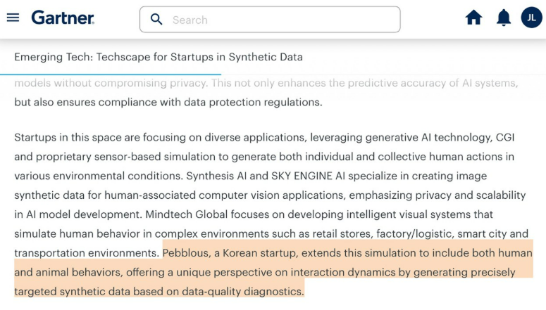Click the highlighted words animal behaviors

[x=75, y=271]
